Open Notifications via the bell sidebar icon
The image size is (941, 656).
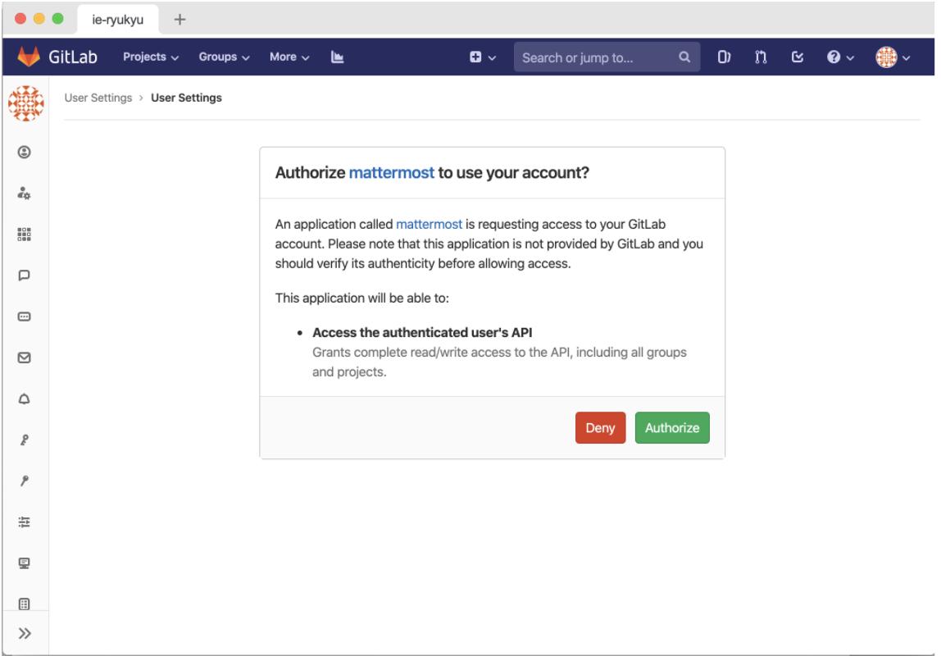pos(24,399)
